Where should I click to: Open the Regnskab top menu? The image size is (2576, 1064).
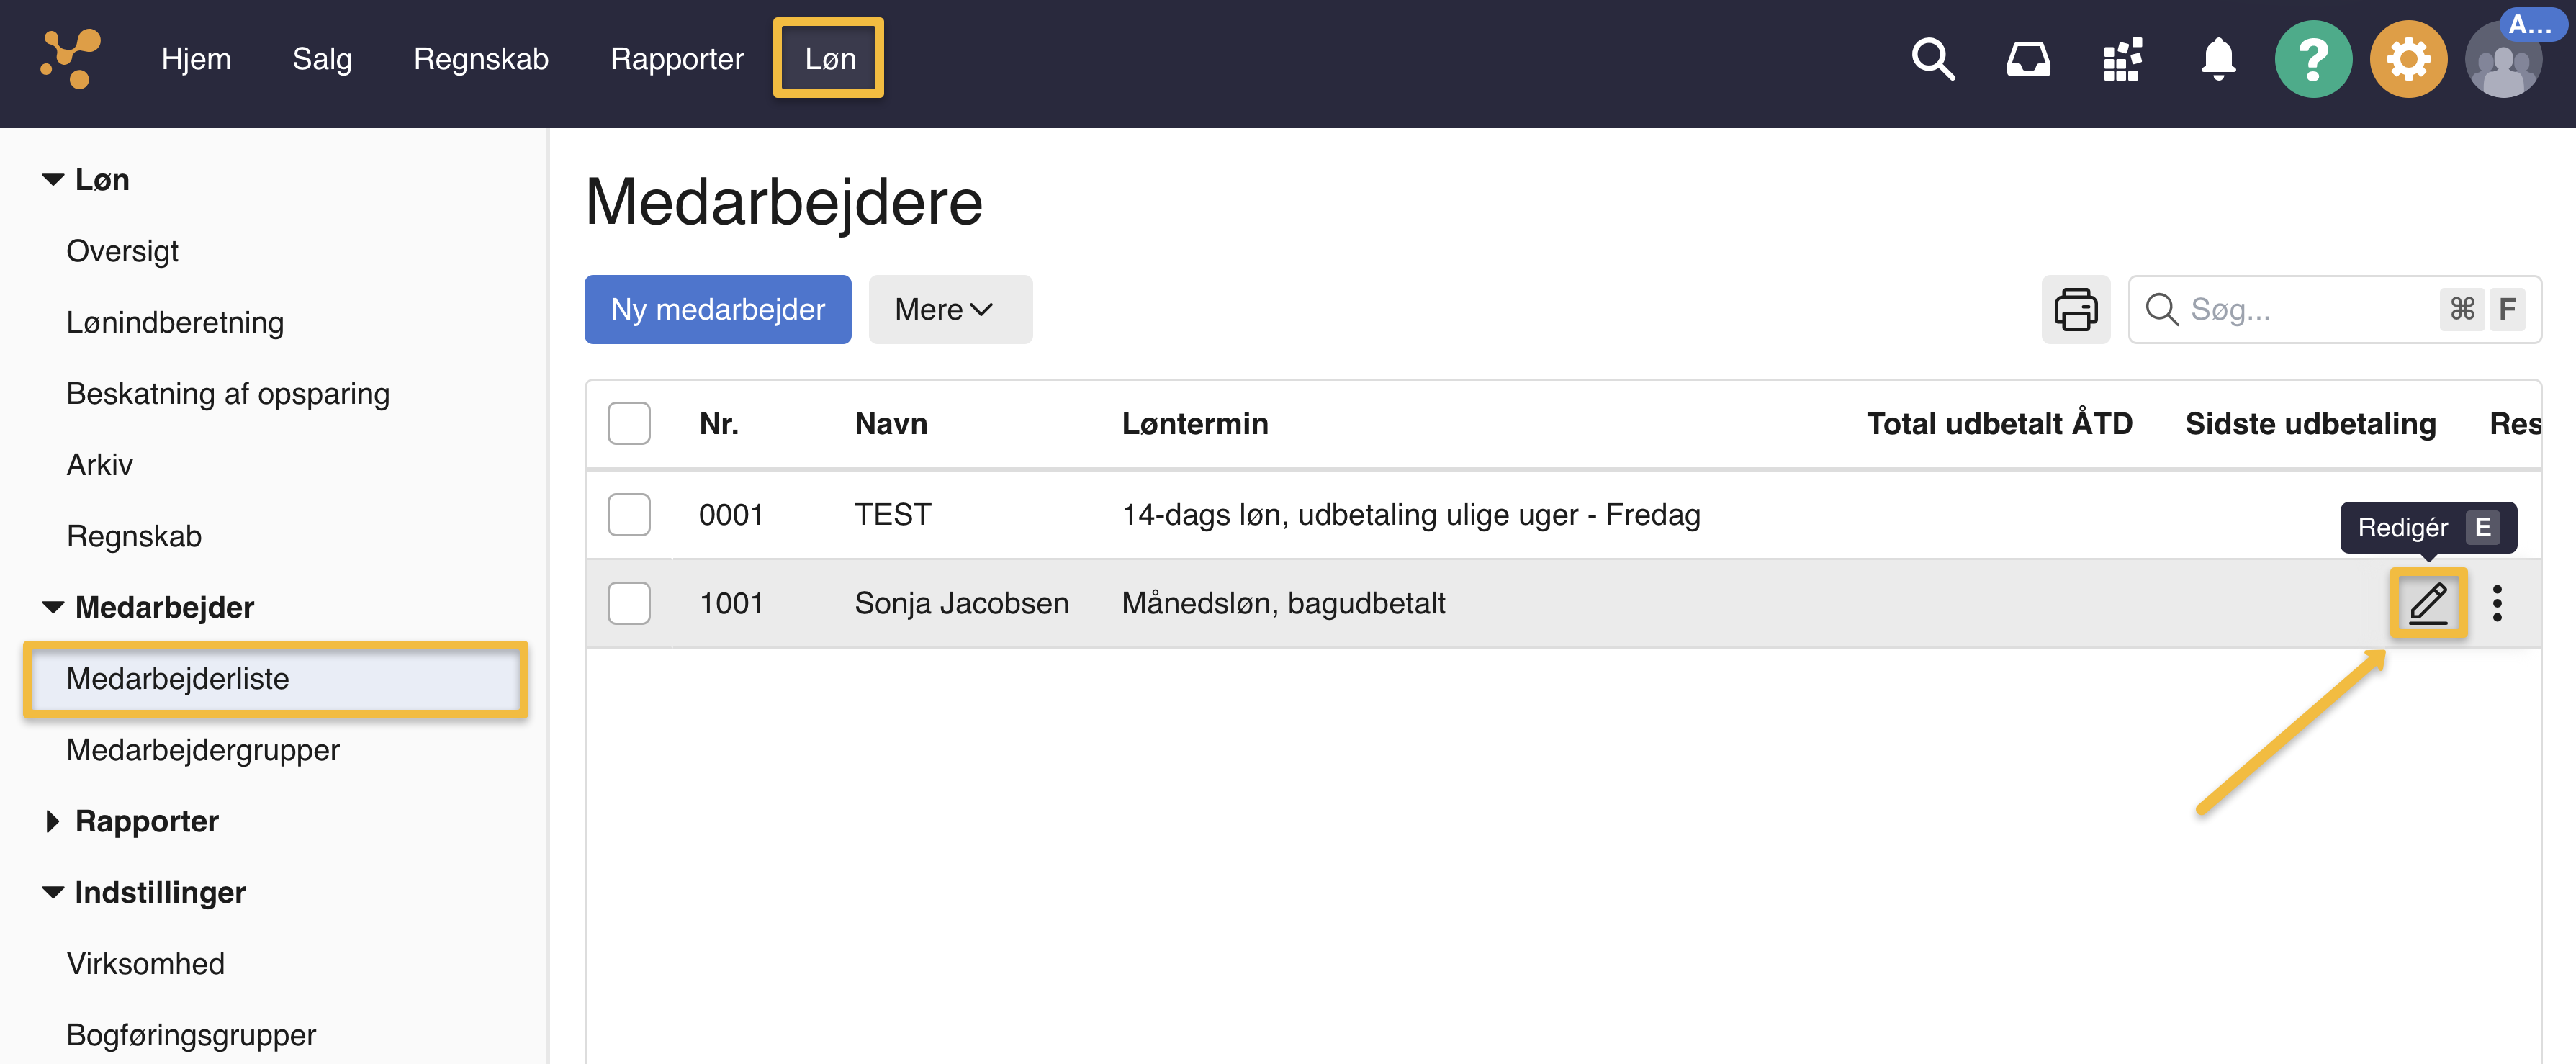pos(481,59)
